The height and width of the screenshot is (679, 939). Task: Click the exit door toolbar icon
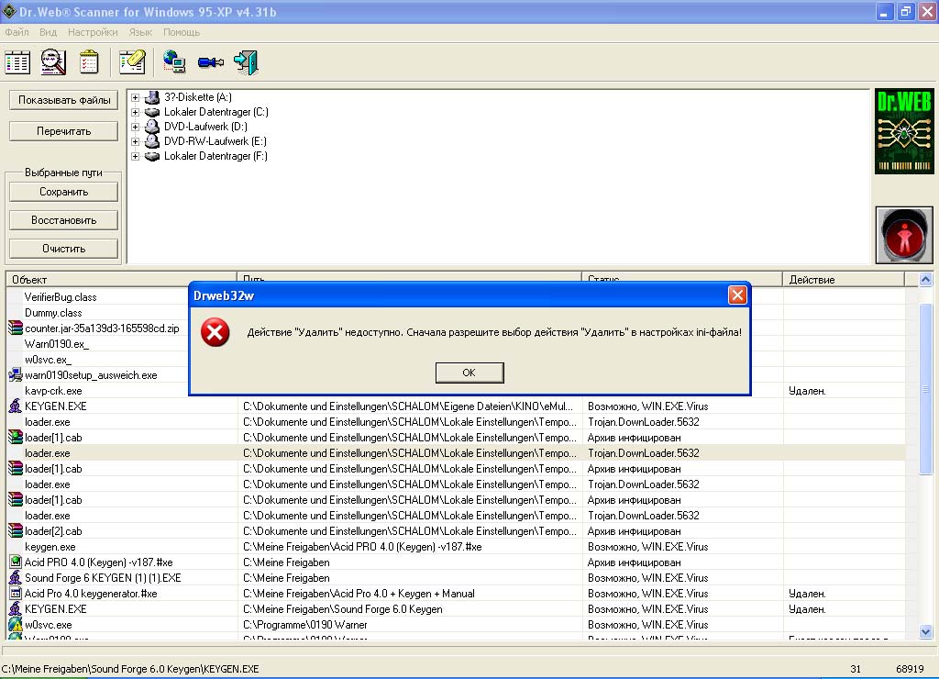click(246, 62)
